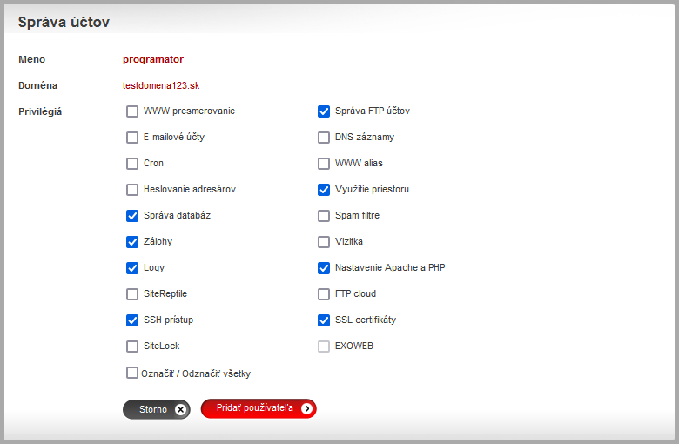Enable the WWW presmerovanie checkbox
The image size is (679, 444).
132,111
